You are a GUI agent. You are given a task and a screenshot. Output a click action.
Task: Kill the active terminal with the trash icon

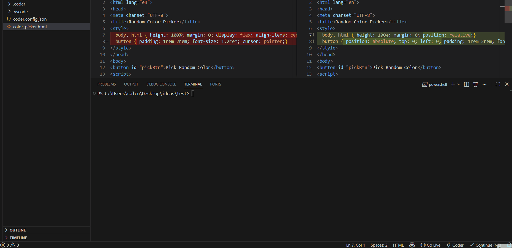point(475,84)
